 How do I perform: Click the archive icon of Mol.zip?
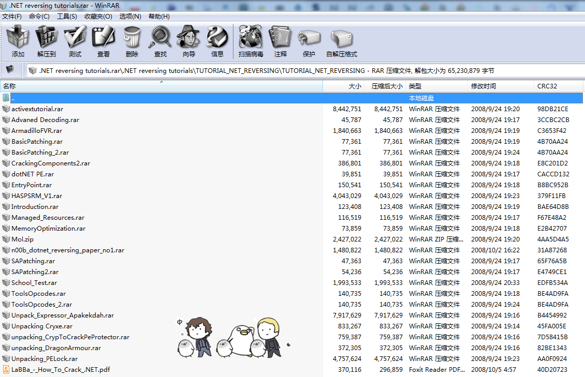6,239
